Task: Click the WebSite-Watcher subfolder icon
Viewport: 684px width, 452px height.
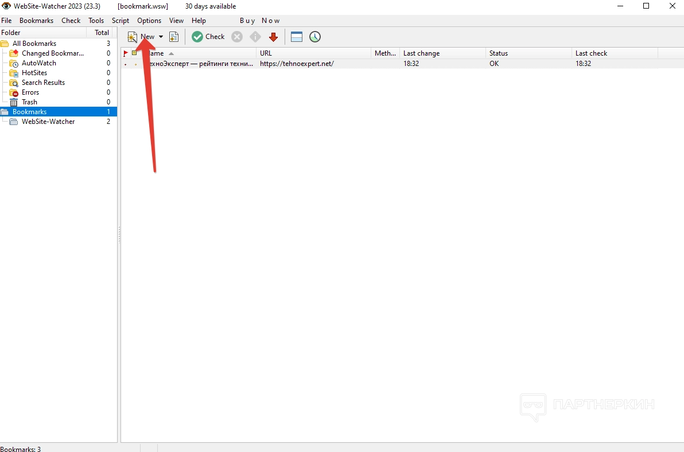Action: [14, 122]
